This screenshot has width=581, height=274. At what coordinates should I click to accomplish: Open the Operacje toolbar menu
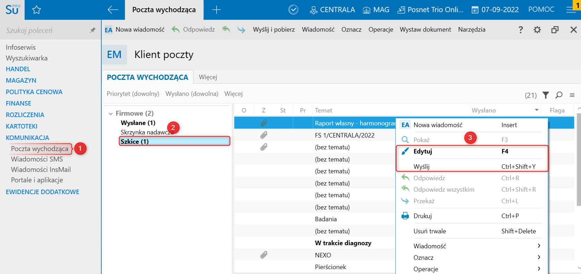[x=381, y=30]
